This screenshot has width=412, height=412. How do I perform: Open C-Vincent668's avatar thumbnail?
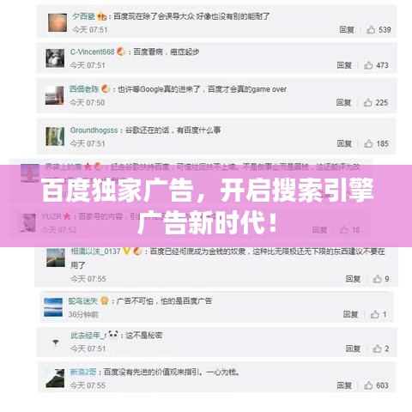pos(55,58)
